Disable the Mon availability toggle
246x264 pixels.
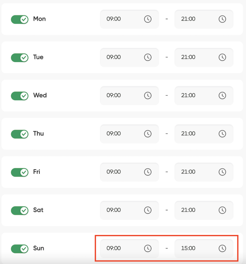coord(20,19)
